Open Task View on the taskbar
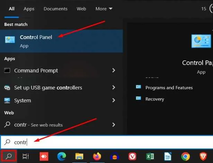213x163 pixels. point(26,156)
